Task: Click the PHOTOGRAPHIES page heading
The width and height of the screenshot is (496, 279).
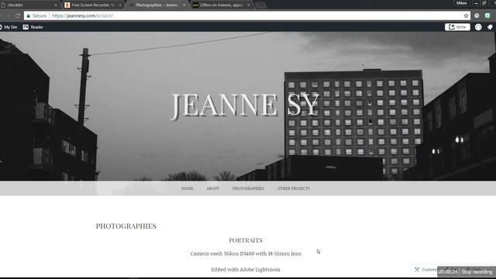Action: 126,226
